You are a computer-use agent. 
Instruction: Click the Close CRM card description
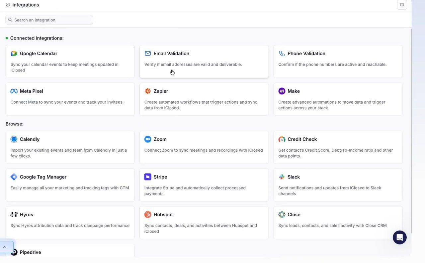point(332,226)
